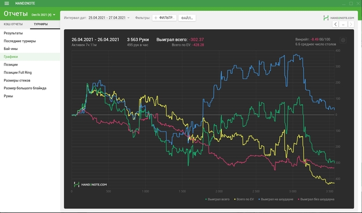Click the 3 563 Руки hand count
This screenshot has height=213, width=362.
[x=138, y=40]
